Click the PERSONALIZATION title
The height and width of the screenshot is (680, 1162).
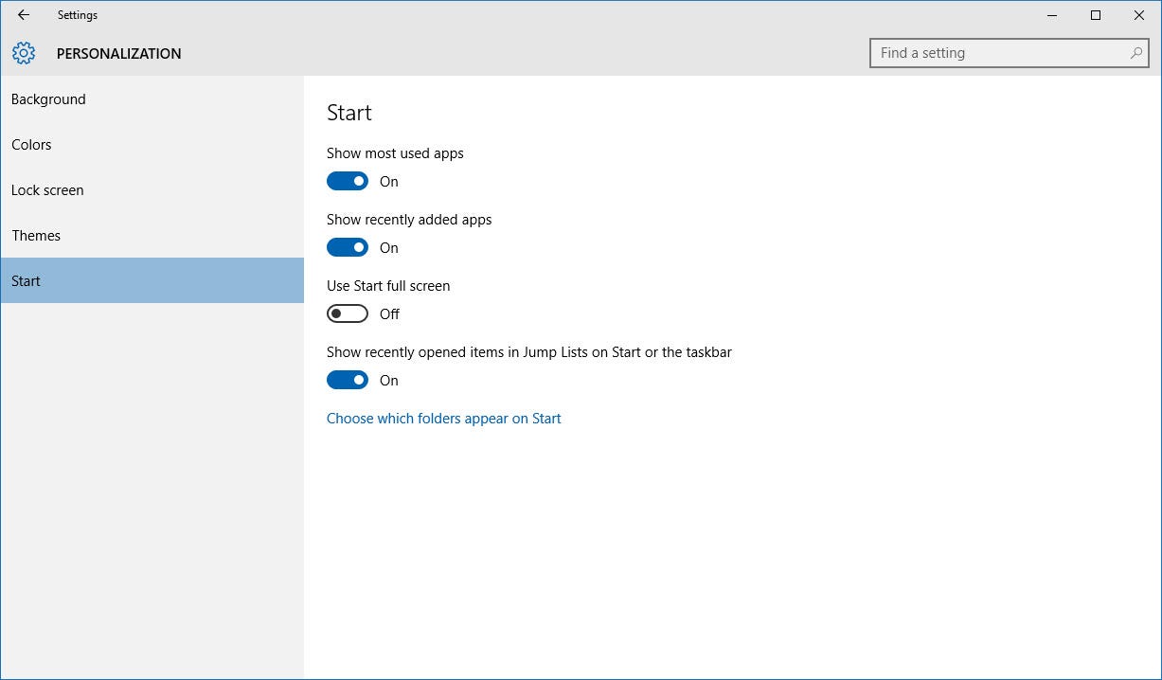118,53
